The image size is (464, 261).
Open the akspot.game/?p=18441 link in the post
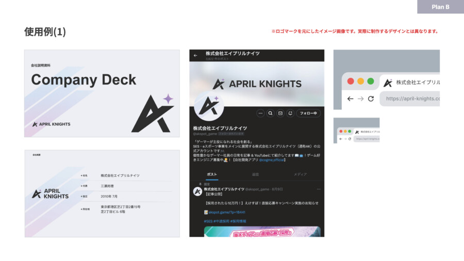coord(225,212)
